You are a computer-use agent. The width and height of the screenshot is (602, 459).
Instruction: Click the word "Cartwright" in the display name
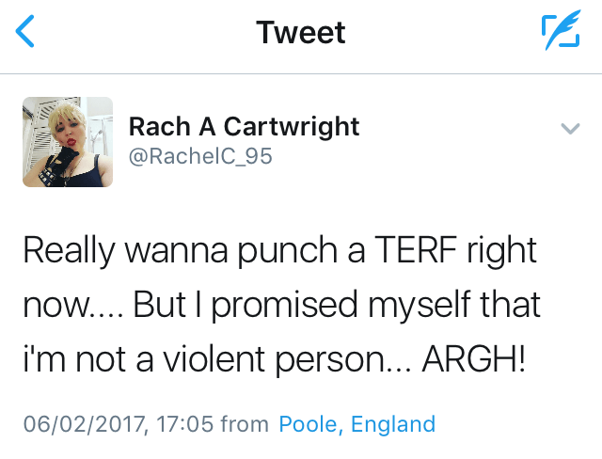(289, 127)
